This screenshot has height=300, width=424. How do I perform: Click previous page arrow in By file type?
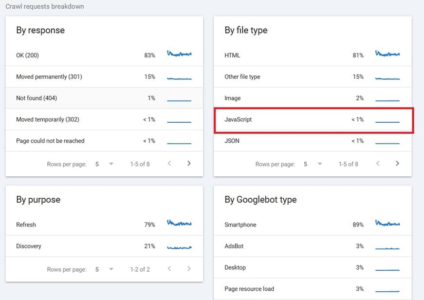click(x=378, y=164)
